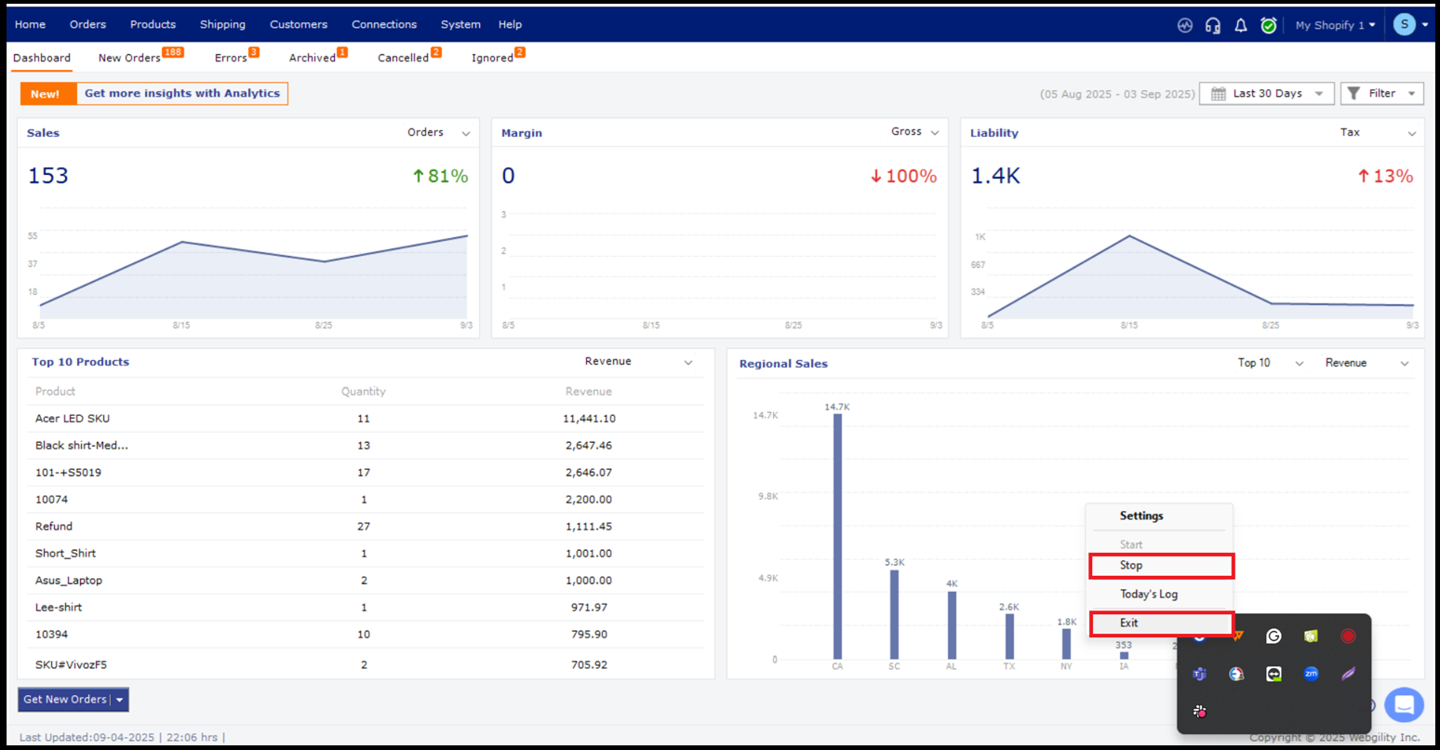Click the Slack icon in system tray

(x=1200, y=712)
